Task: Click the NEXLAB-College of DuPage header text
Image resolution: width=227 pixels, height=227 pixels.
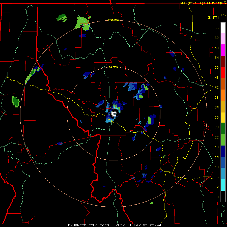Action: point(202,3)
